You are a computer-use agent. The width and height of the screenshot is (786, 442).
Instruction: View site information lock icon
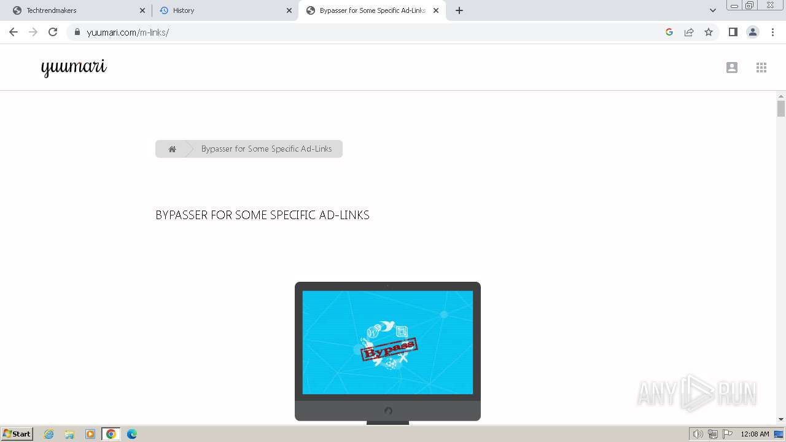(77, 32)
